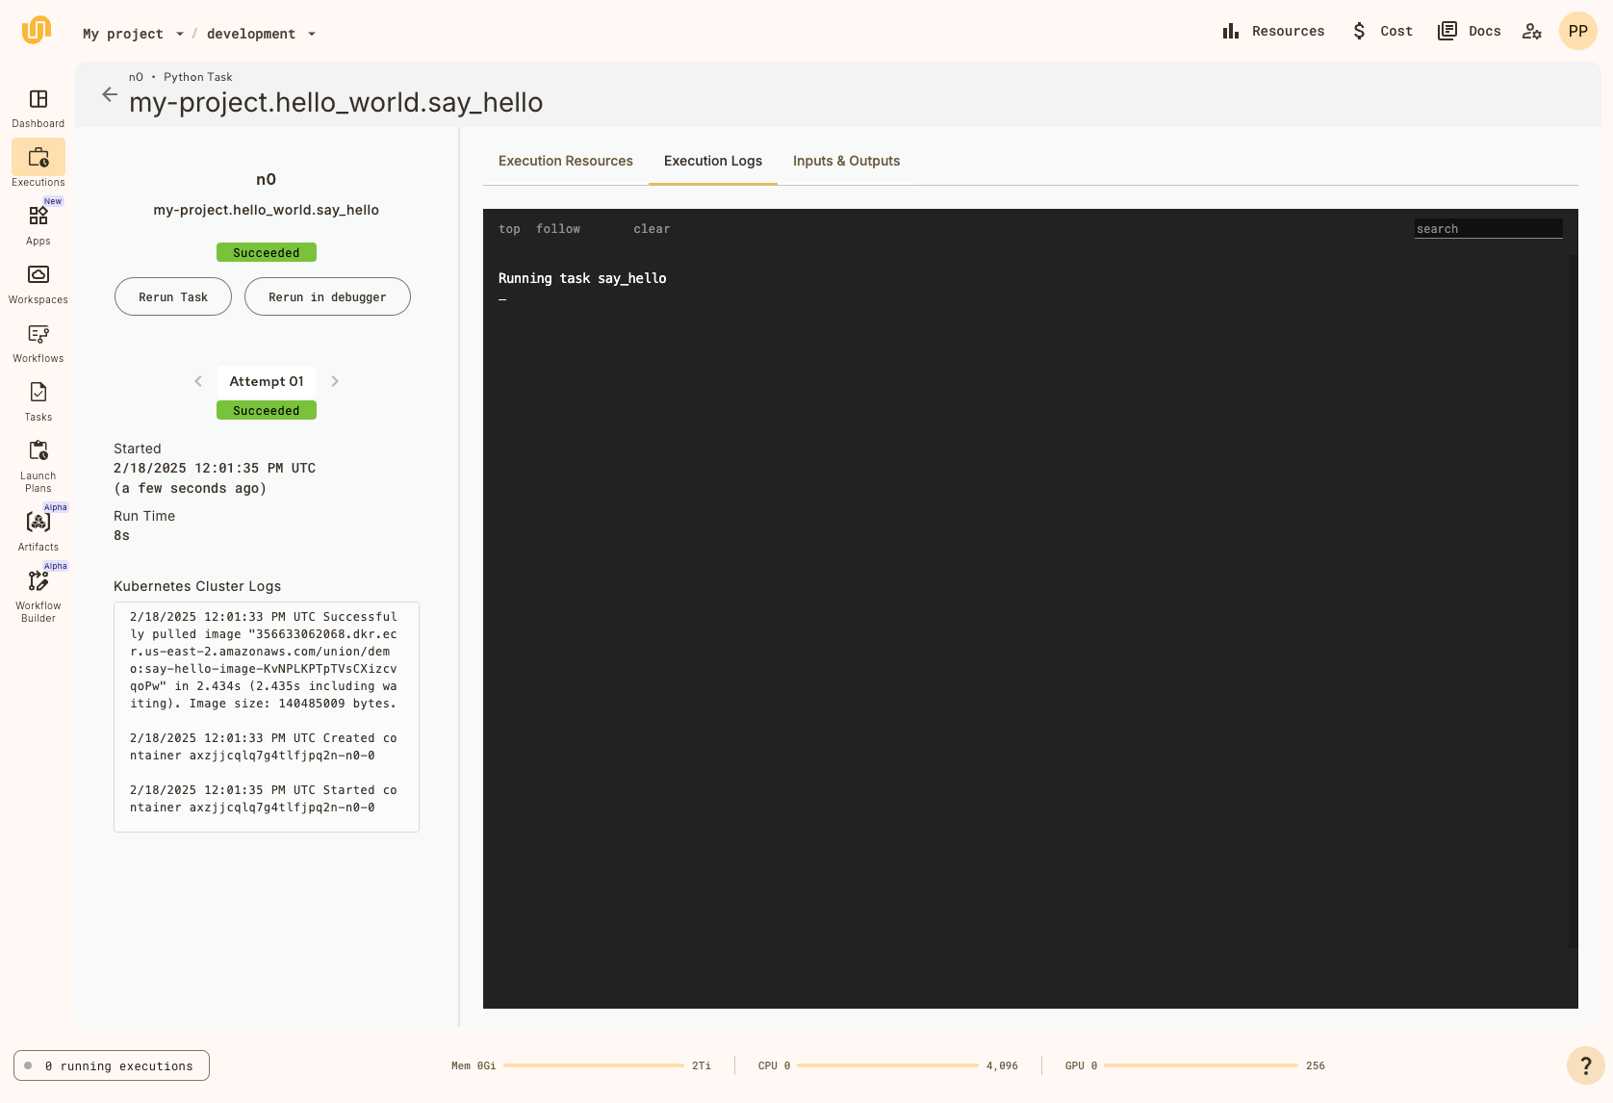Open the development environment dropdown

coord(261,33)
